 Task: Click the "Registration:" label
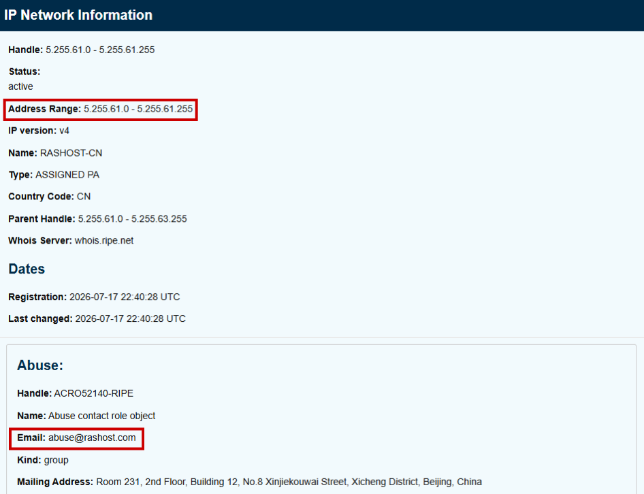click(37, 297)
